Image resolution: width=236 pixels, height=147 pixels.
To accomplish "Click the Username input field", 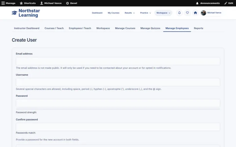I will (x=118, y=82).
